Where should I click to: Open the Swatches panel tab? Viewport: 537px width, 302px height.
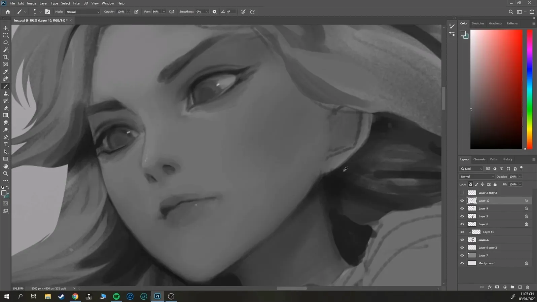click(478, 24)
